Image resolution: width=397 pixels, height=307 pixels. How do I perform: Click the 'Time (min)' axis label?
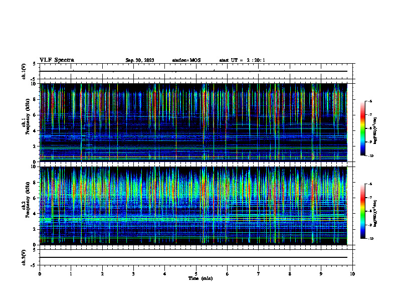tap(201, 278)
